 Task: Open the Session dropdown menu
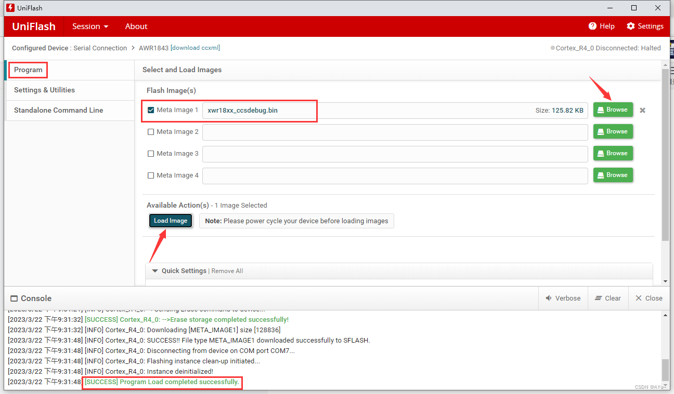[x=90, y=26]
